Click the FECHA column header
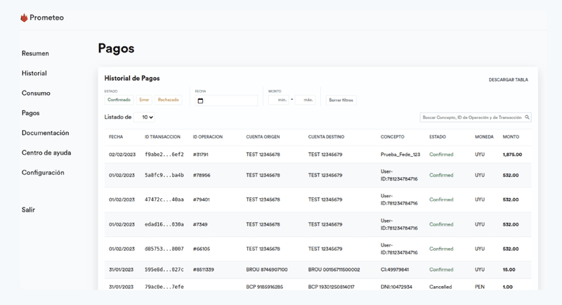 116,137
